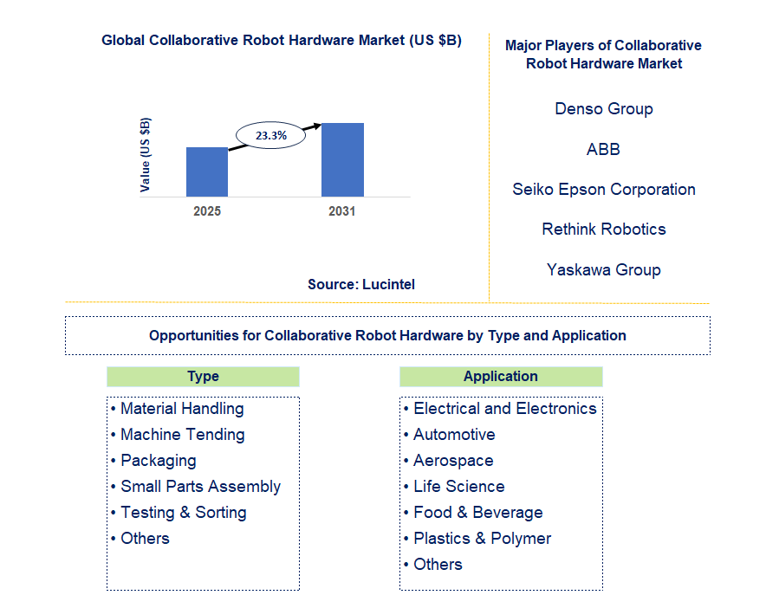
Task: Click the 'Source: Lucintel' caption
Action: [x=361, y=284]
